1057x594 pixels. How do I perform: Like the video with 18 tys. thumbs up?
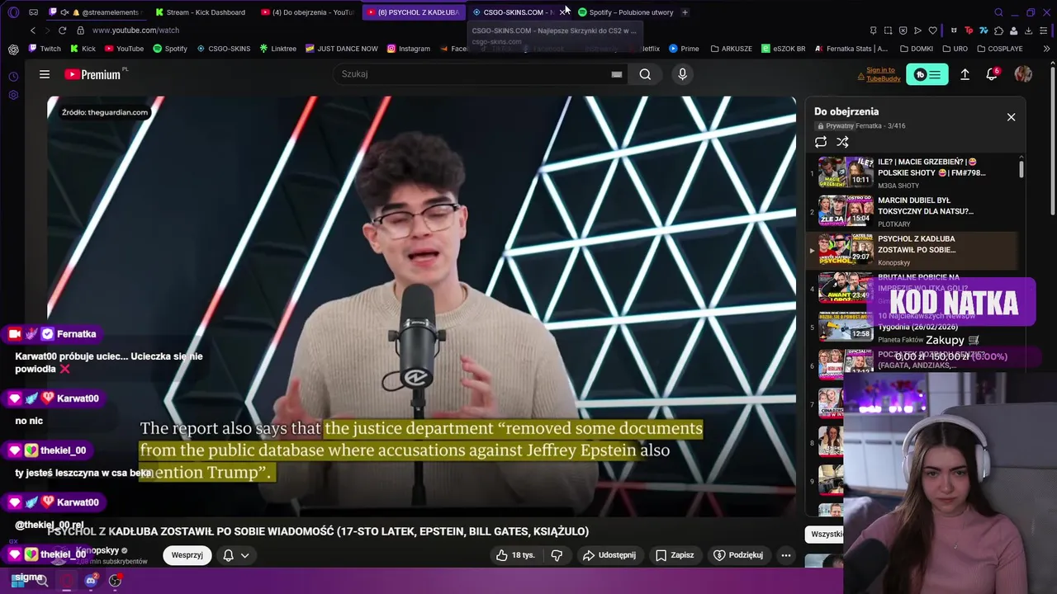click(515, 555)
